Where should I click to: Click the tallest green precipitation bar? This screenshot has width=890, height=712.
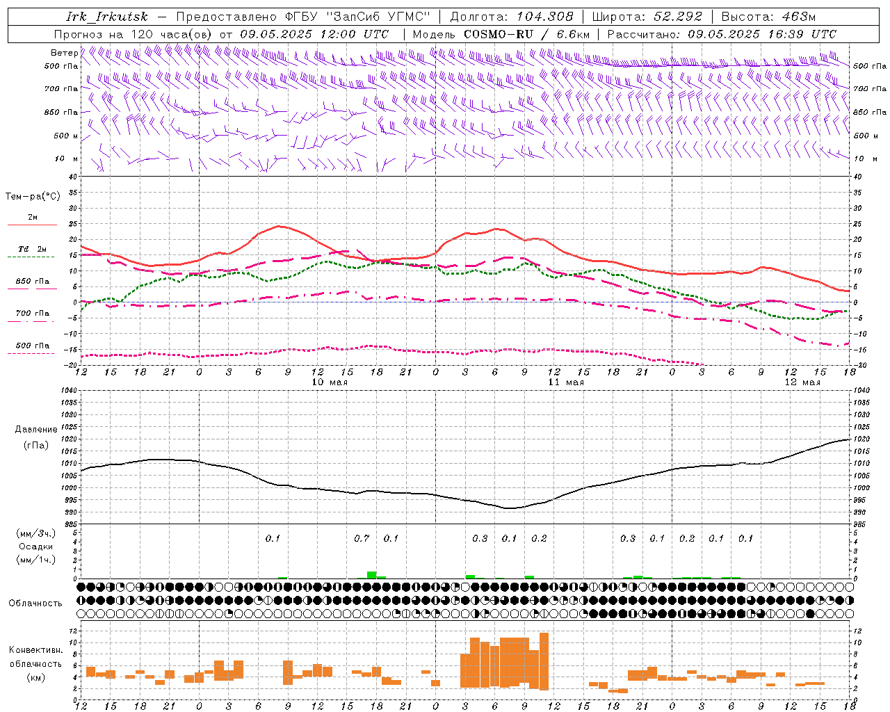tap(372, 575)
